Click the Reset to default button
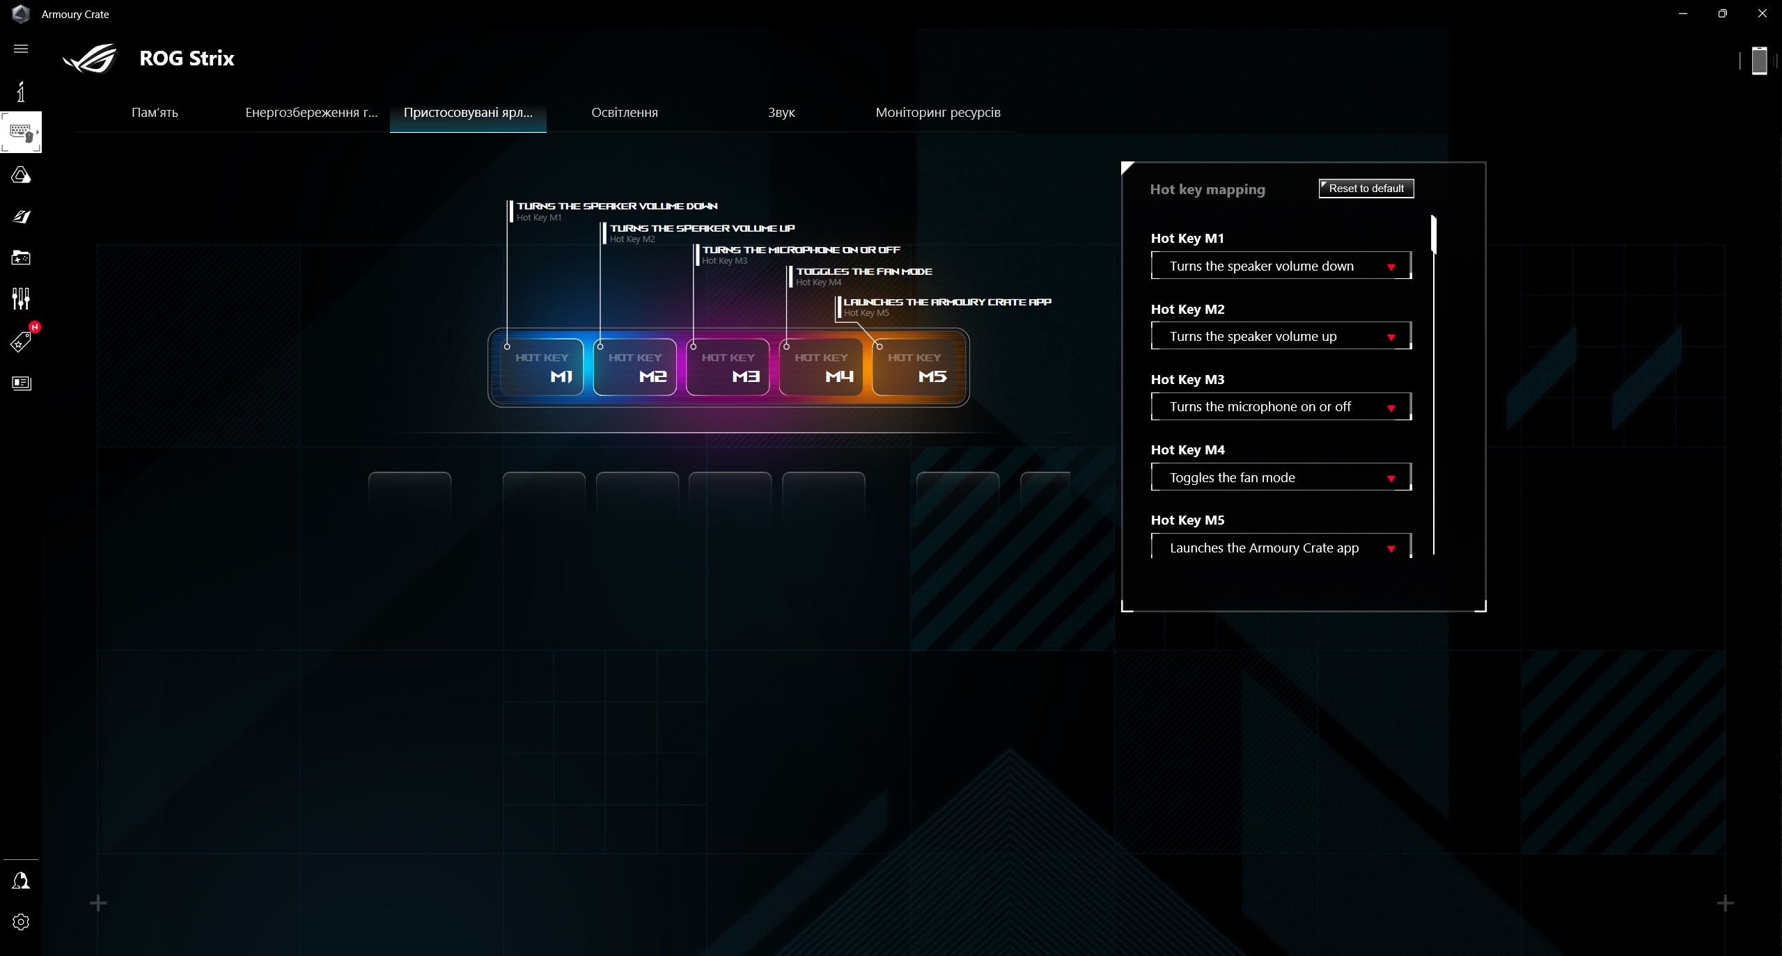The image size is (1782, 956). pyautogui.click(x=1366, y=189)
